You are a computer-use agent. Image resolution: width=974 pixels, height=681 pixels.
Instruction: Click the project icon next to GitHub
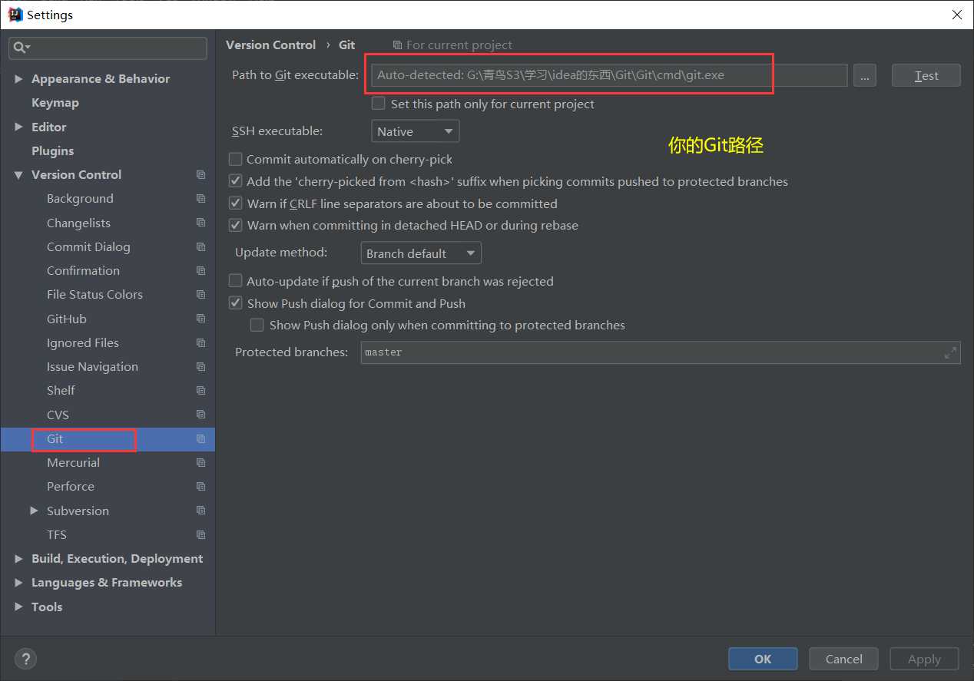tap(200, 319)
